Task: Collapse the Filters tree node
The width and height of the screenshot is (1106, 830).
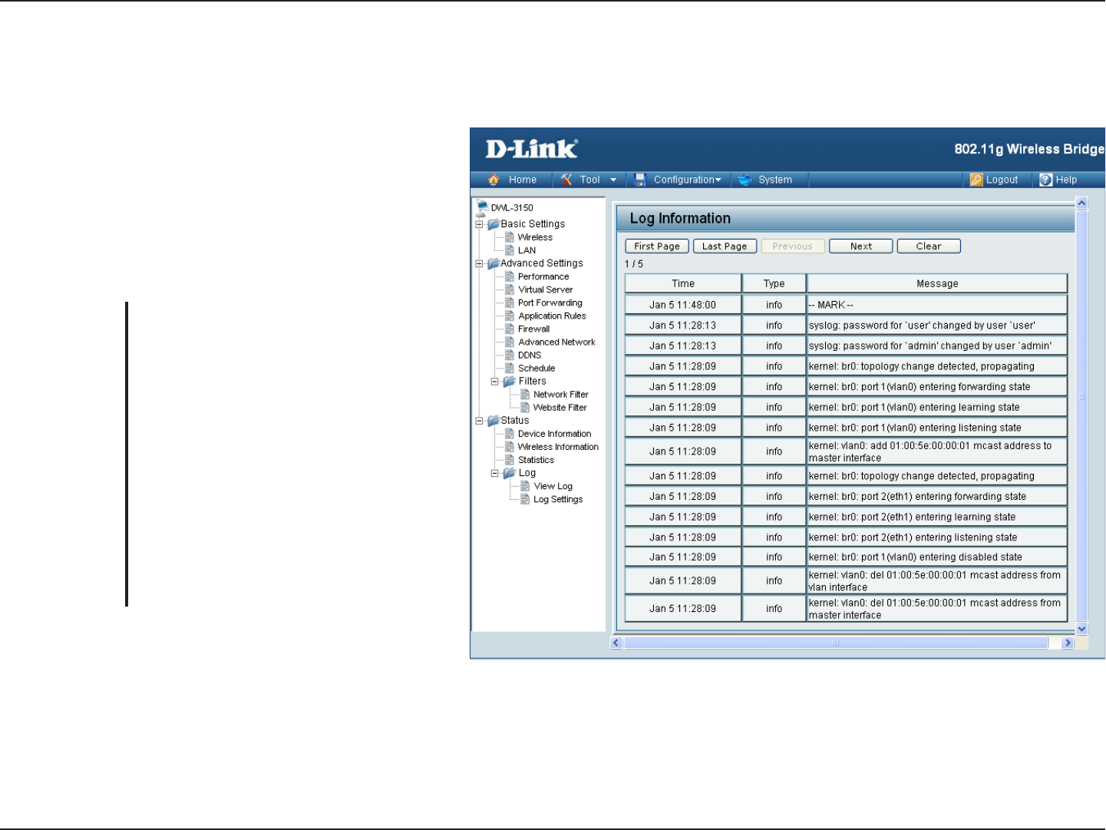Action: (495, 382)
